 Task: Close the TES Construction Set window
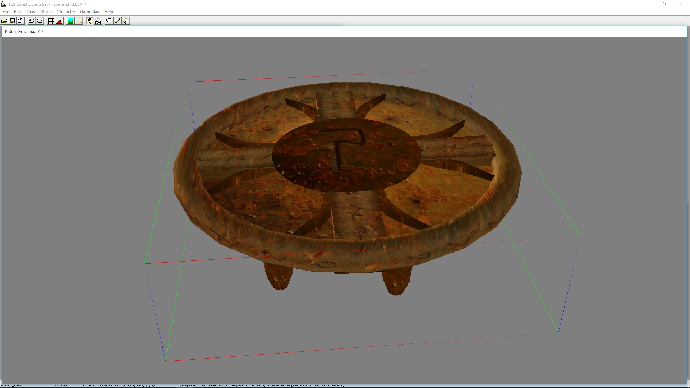pyautogui.click(x=681, y=4)
